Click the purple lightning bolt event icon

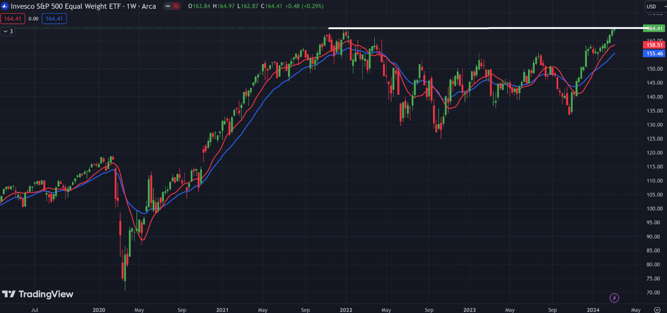(x=614, y=298)
